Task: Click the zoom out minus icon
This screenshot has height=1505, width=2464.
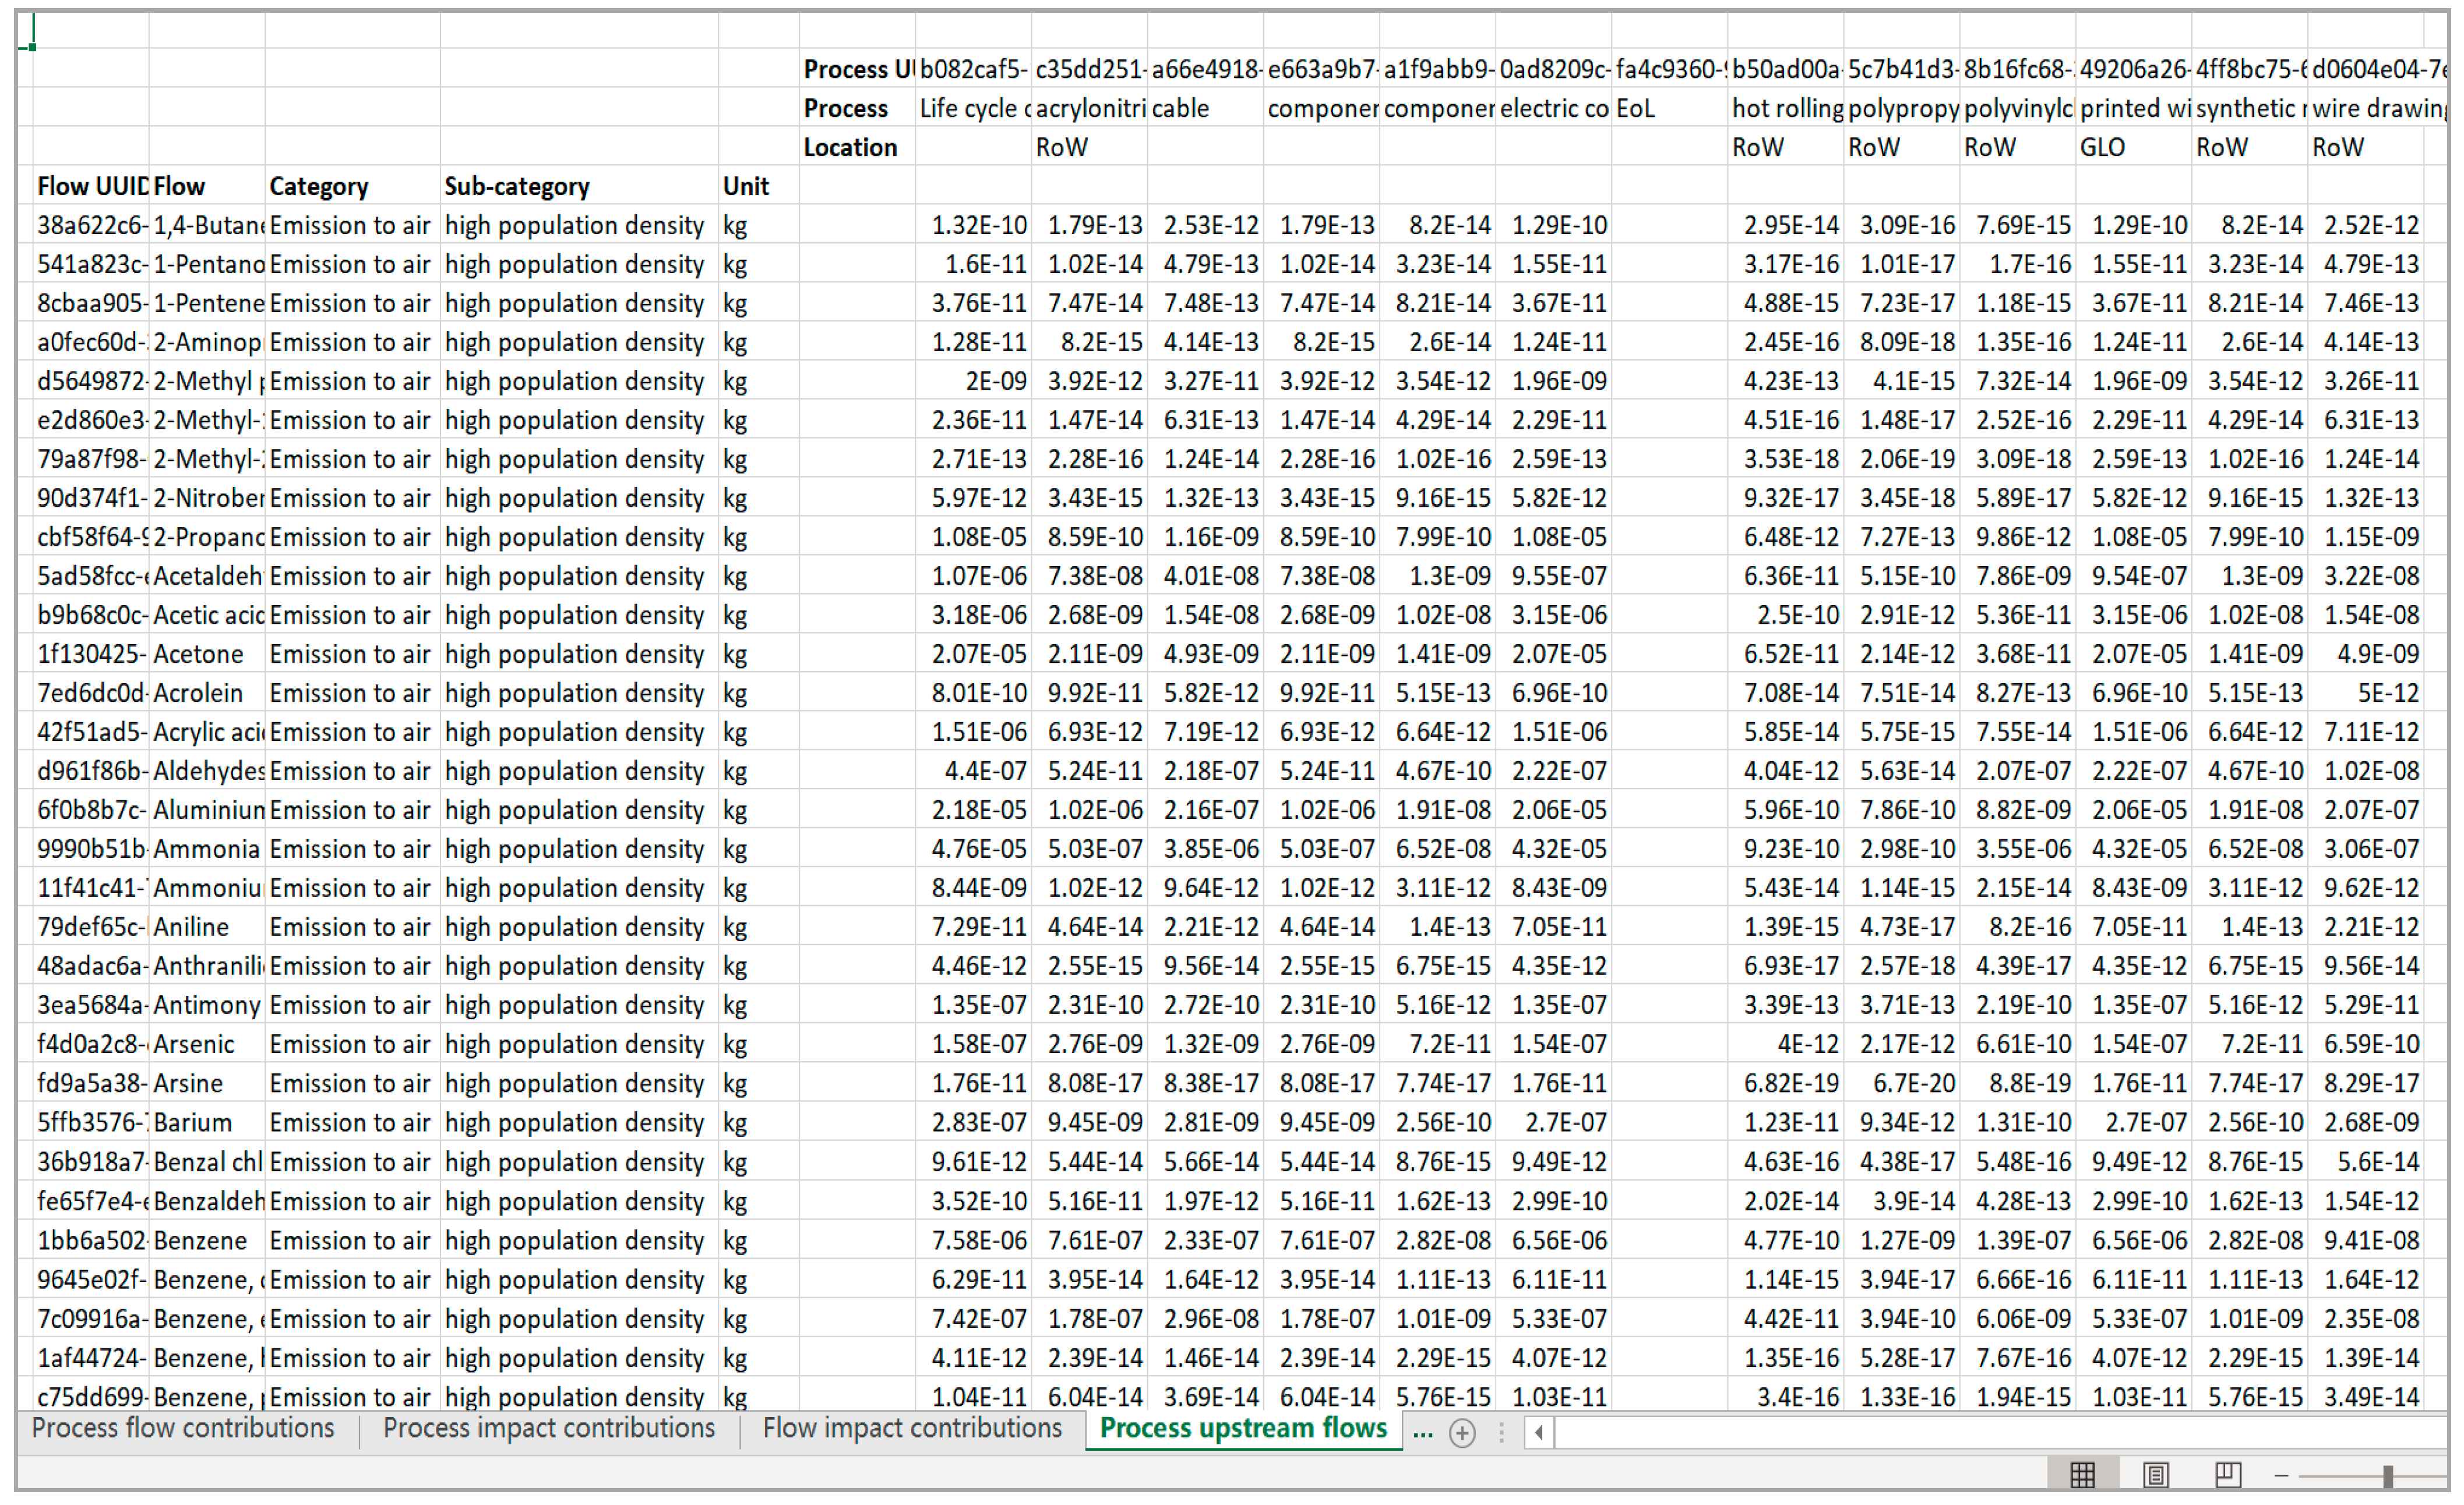Action: (x=2281, y=1475)
